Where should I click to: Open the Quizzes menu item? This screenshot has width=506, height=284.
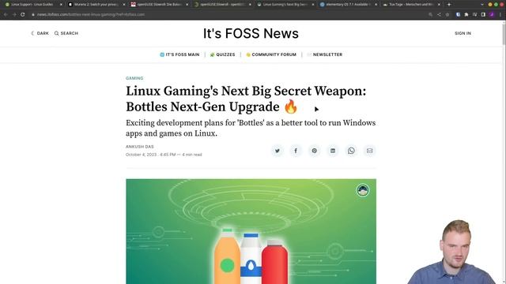[x=222, y=54]
